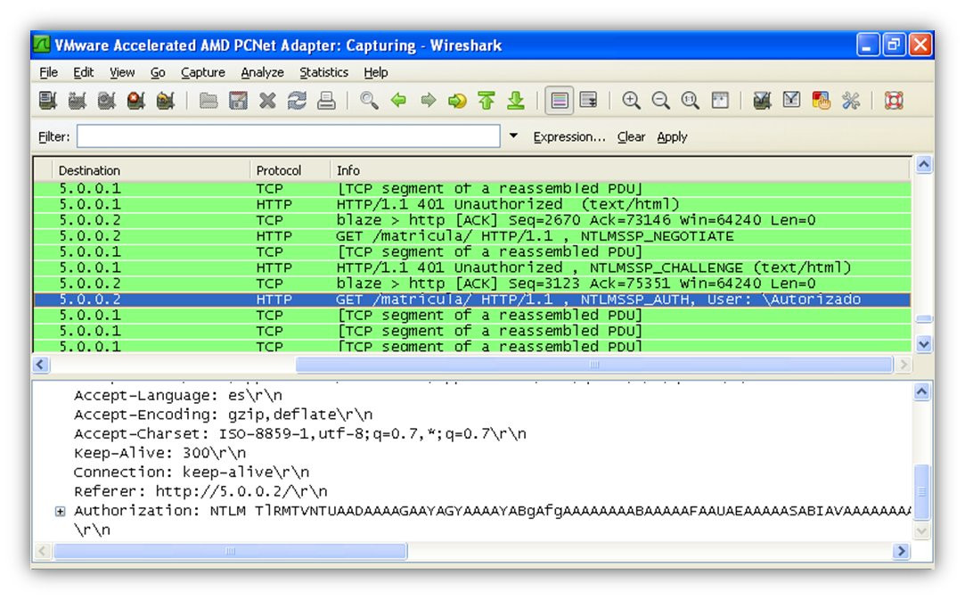Open coloring rules icon
Image resolution: width=965 pixels, height=600 pixels.
[x=821, y=101]
